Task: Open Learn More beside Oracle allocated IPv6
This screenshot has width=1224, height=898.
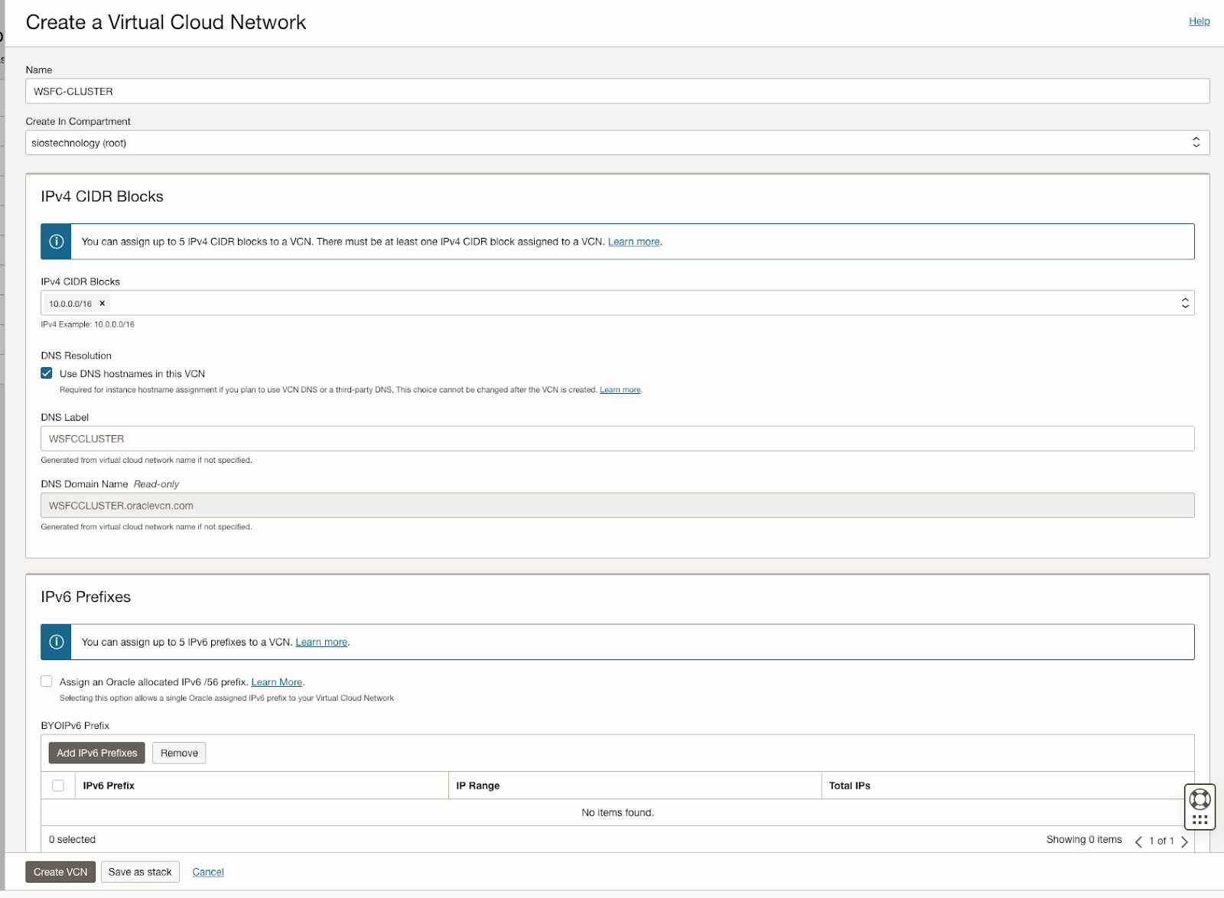Action: pyautogui.click(x=277, y=682)
